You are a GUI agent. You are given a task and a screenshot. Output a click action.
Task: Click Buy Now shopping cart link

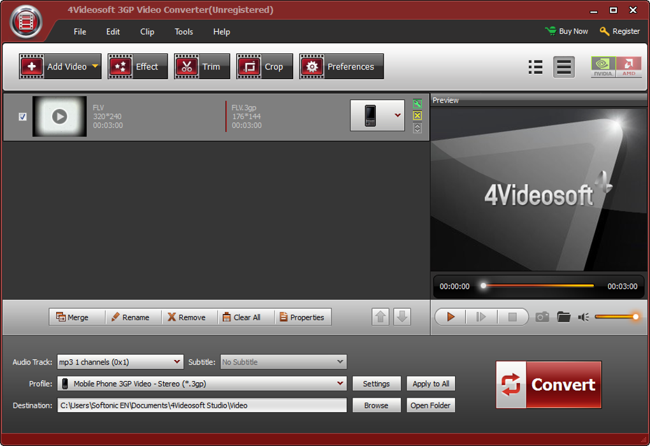567,31
